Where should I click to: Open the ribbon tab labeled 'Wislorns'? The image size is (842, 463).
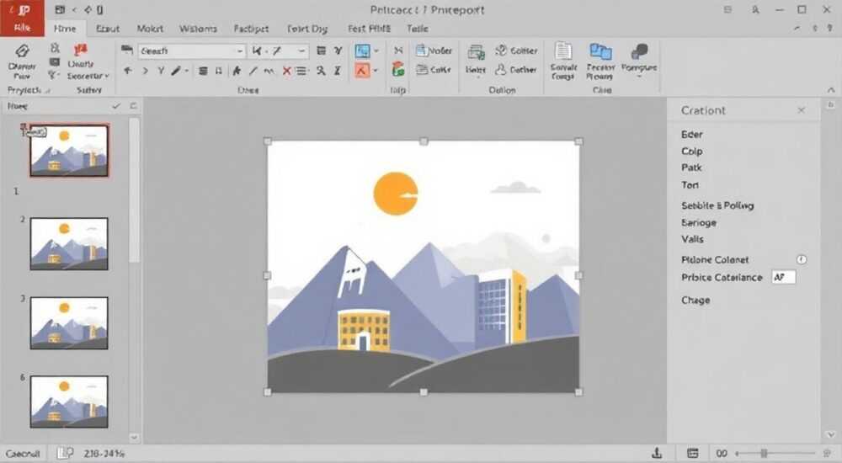pos(198,29)
